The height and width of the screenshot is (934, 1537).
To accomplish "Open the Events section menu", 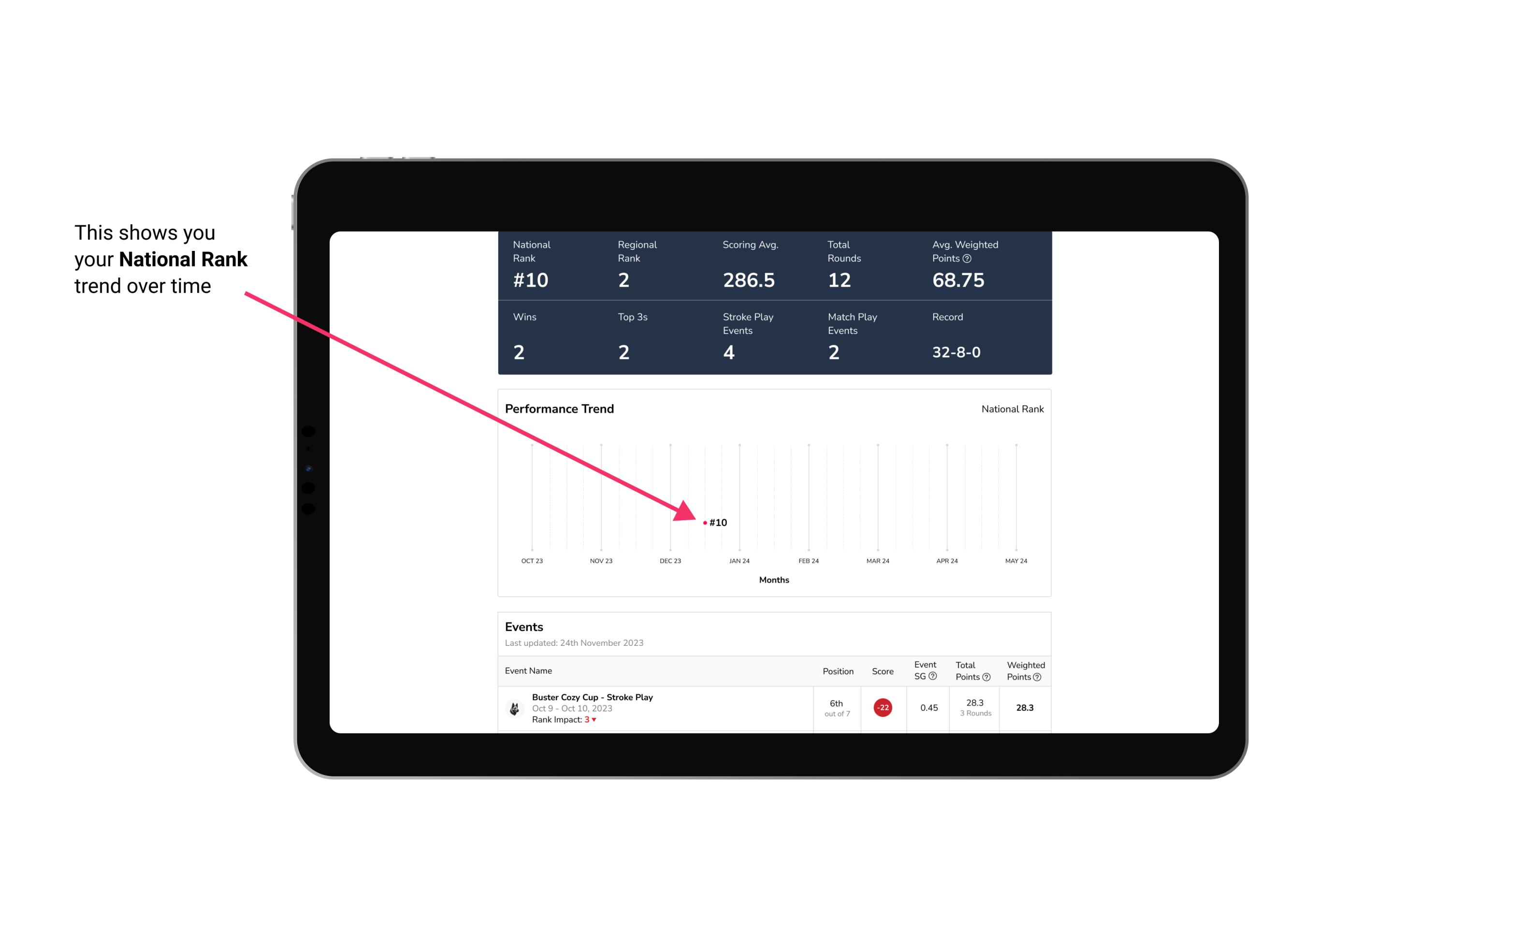I will (x=522, y=627).
